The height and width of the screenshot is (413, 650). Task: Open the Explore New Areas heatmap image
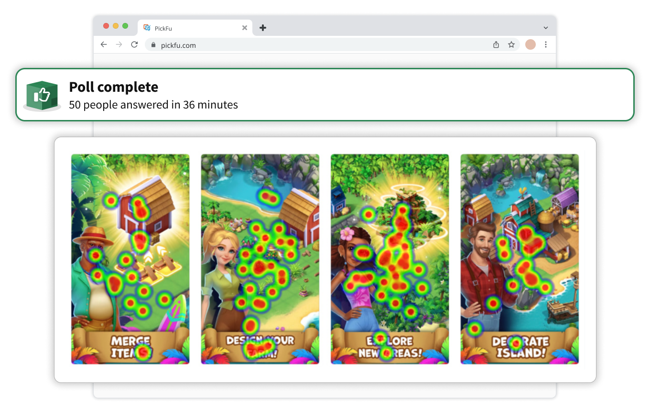click(390, 259)
